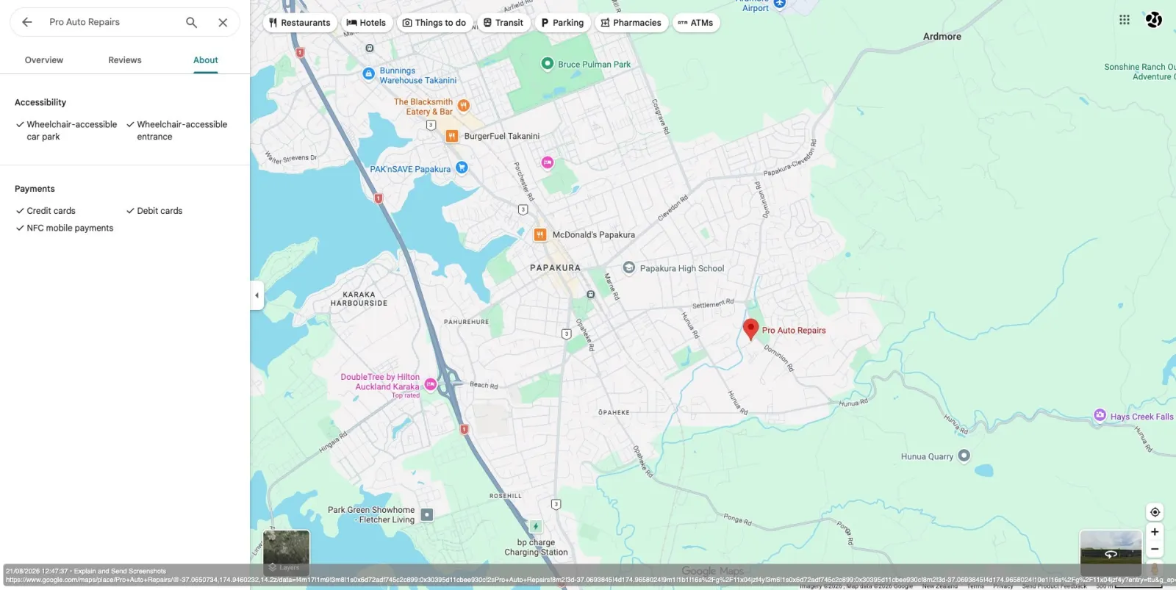Click the Credit cards item
This screenshot has width=1176, height=590.
pos(46,211)
